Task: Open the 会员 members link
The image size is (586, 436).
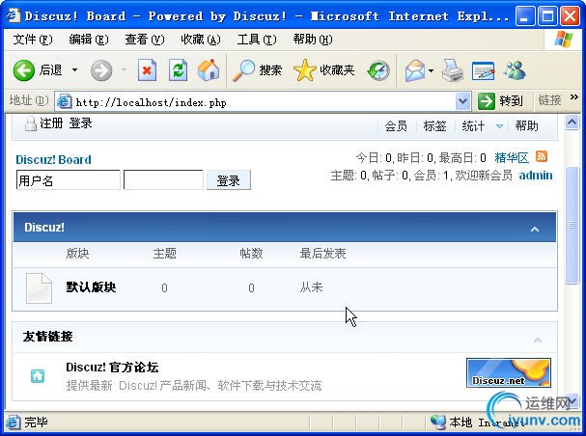Action: point(396,126)
